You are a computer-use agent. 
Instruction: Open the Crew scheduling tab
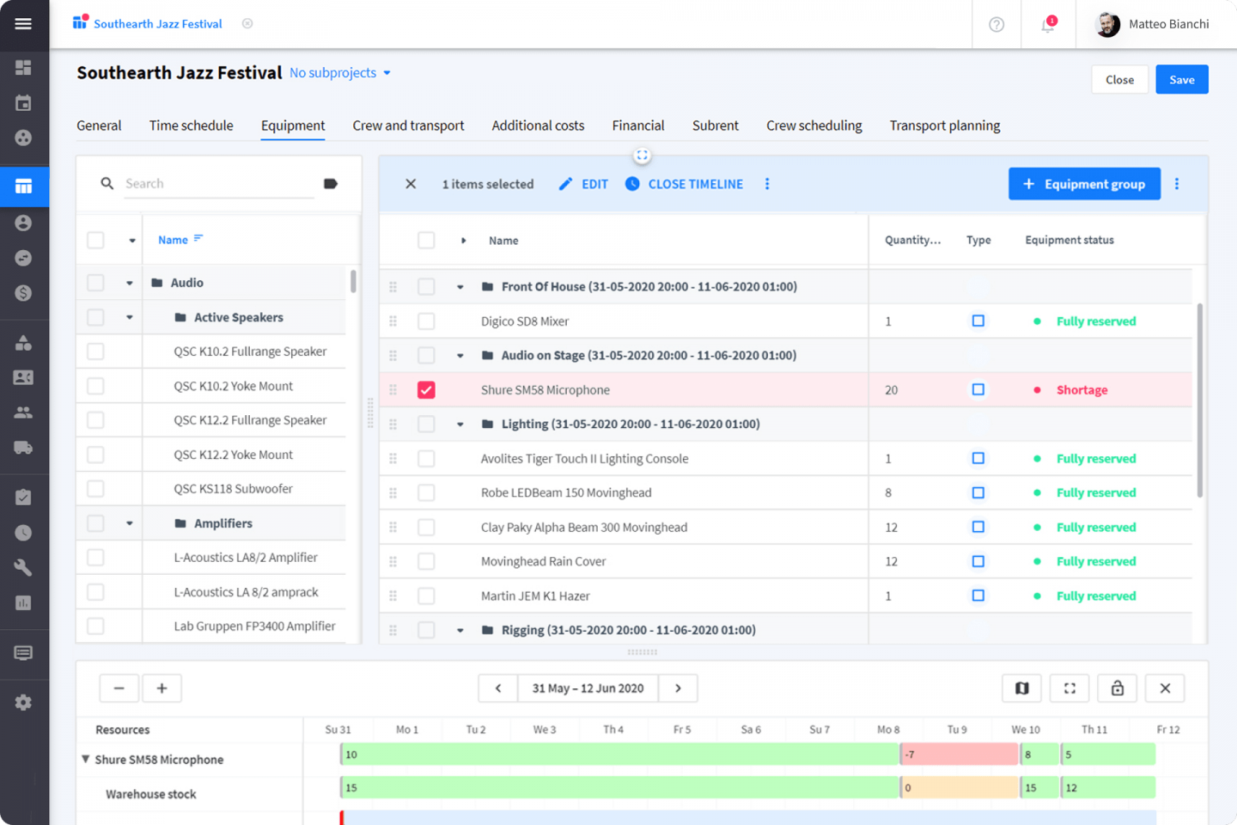tap(813, 125)
